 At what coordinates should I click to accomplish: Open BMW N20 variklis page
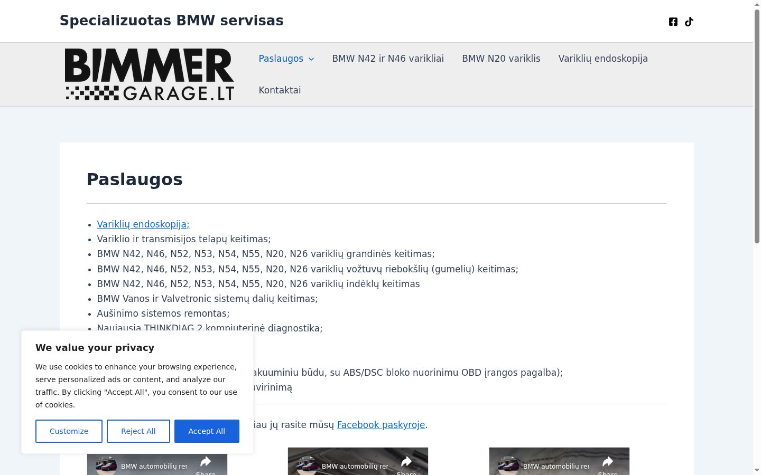[x=501, y=59]
